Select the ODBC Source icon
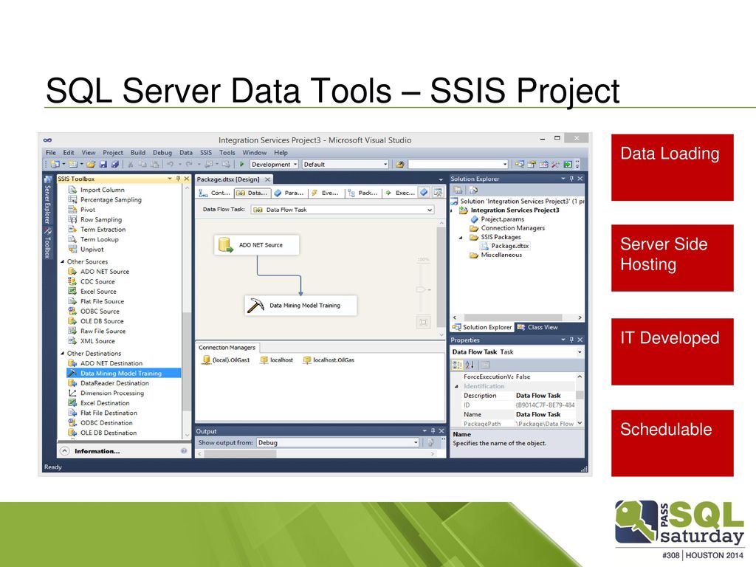This screenshot has height=567, width=756. pos(72,311)
